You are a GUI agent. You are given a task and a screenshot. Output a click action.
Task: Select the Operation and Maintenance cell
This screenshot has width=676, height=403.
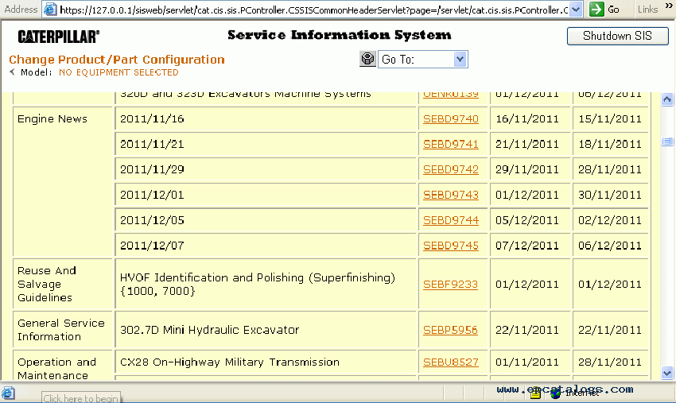[x=63, y=366]
